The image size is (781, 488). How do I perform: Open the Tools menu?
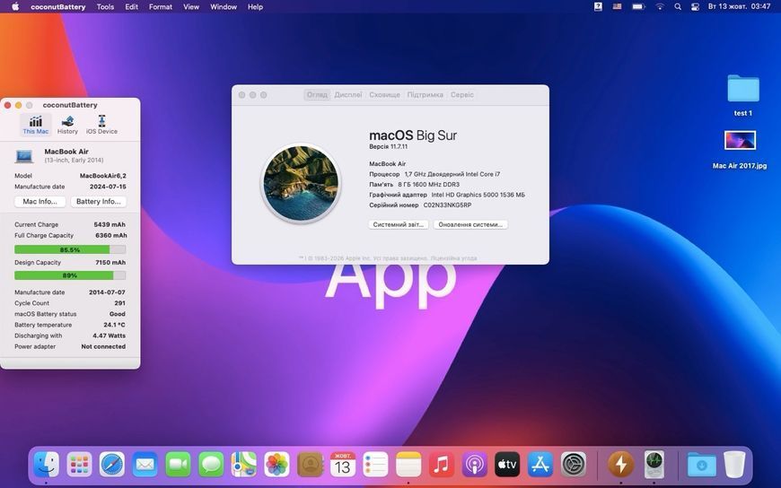click(x=105, y=7)
